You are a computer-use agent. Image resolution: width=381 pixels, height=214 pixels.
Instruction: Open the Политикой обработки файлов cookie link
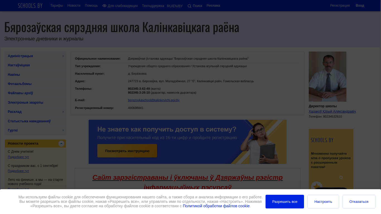pos(216,206)
